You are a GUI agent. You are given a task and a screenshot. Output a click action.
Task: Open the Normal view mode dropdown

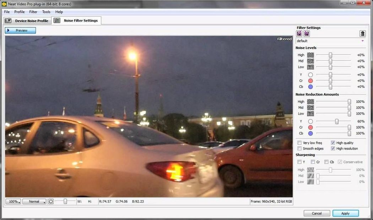coord(34,202)
